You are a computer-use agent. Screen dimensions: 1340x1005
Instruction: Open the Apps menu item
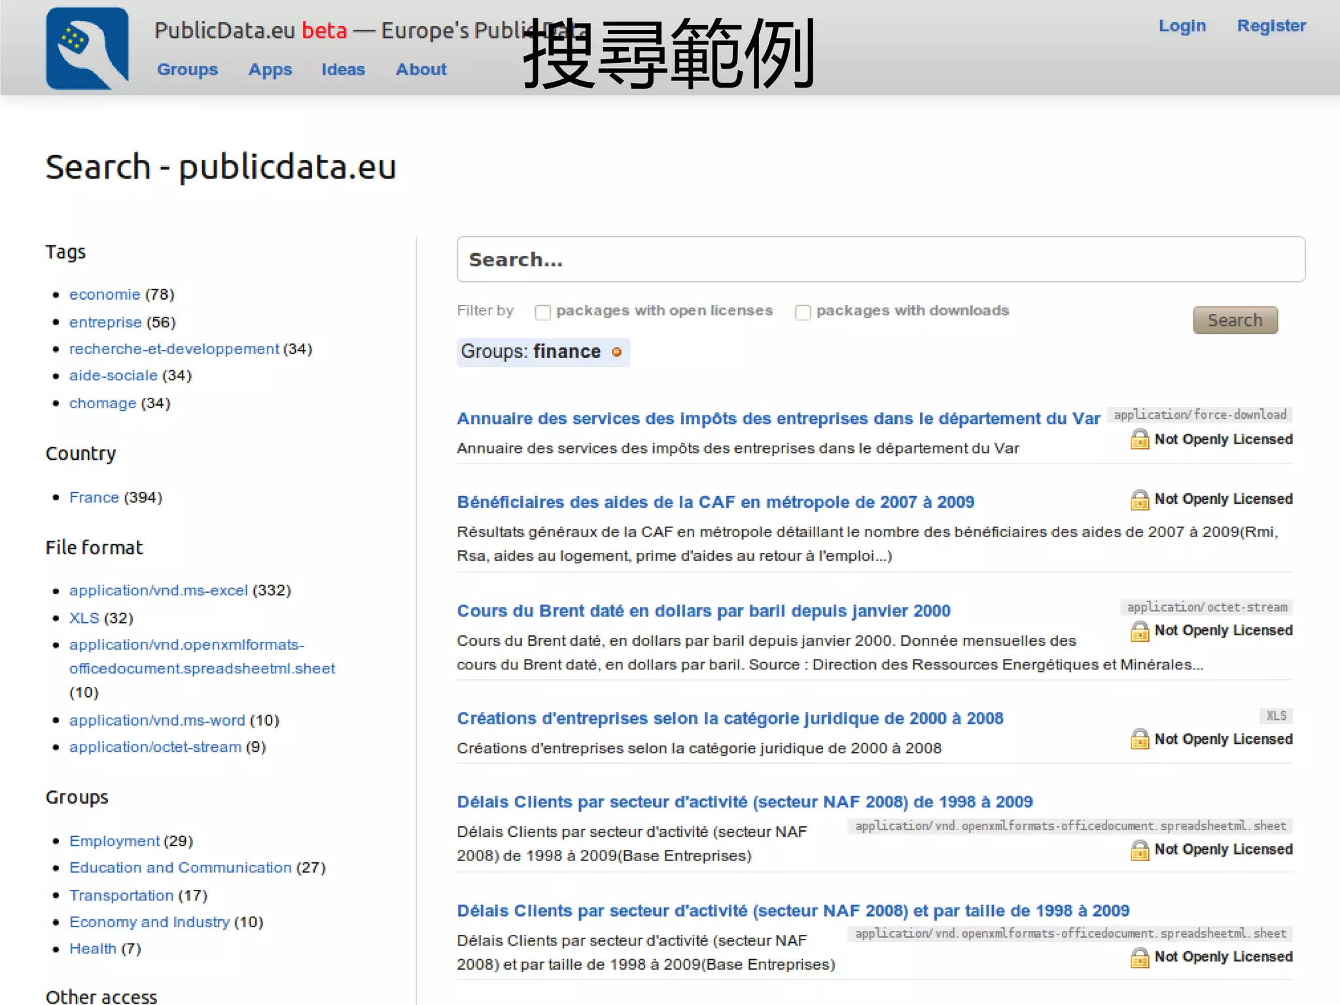pyautogui.click(x=270, y=69)
